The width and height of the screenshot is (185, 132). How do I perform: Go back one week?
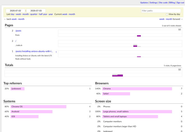pos(14,19)
